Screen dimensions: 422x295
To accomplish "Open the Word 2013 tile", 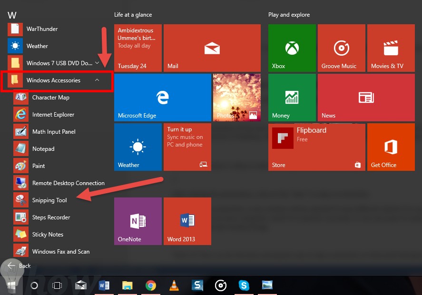I will (187, 221).
